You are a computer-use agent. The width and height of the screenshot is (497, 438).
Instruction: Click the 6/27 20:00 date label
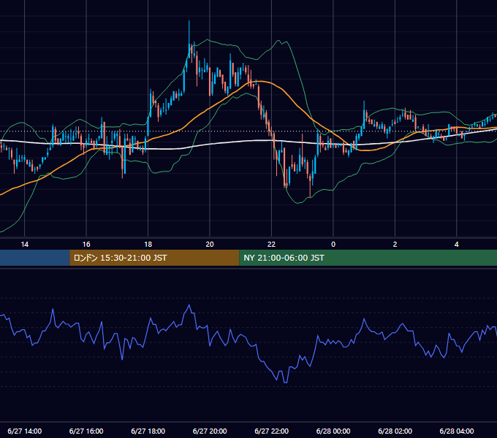210,431
